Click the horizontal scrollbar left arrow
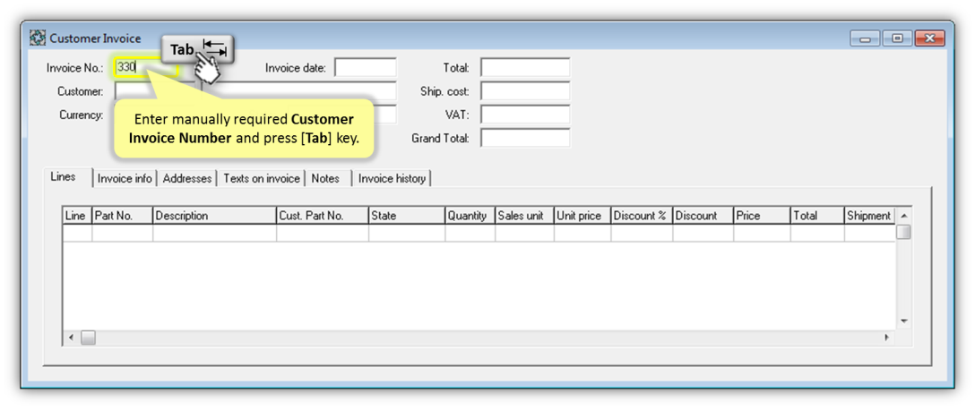 71,337
